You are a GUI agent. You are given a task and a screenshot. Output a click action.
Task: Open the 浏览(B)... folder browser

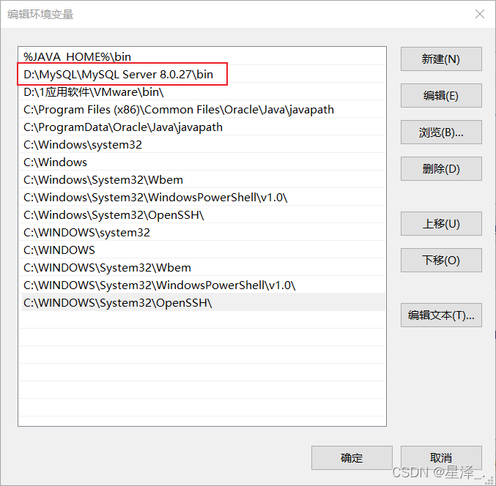coord(441,132)
